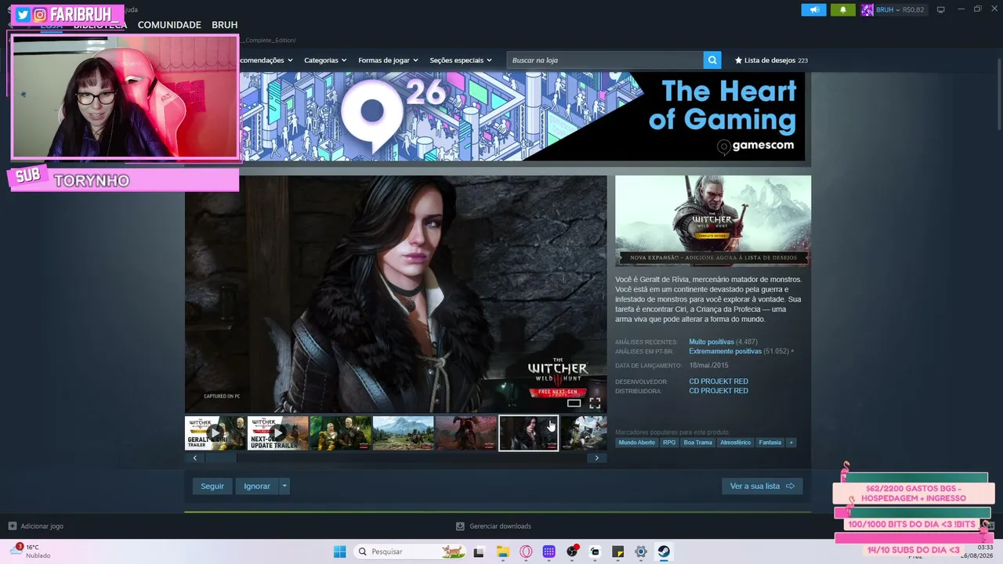
Task: Click the media strip scrollbar thumb
Action: tap(220, 458)
